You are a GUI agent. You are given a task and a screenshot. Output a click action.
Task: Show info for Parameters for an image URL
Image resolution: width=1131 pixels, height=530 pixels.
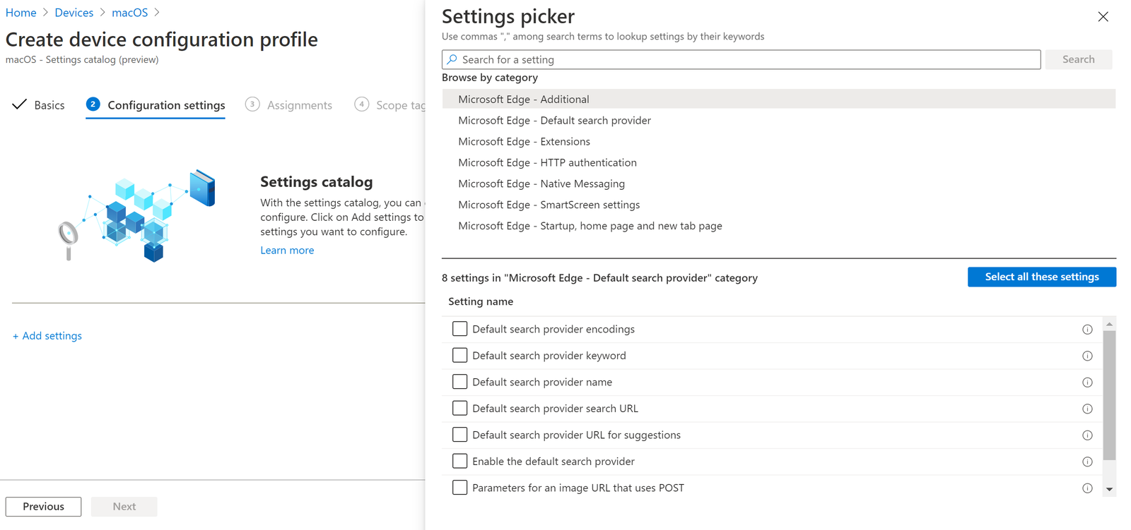[x=1087, y=488]
